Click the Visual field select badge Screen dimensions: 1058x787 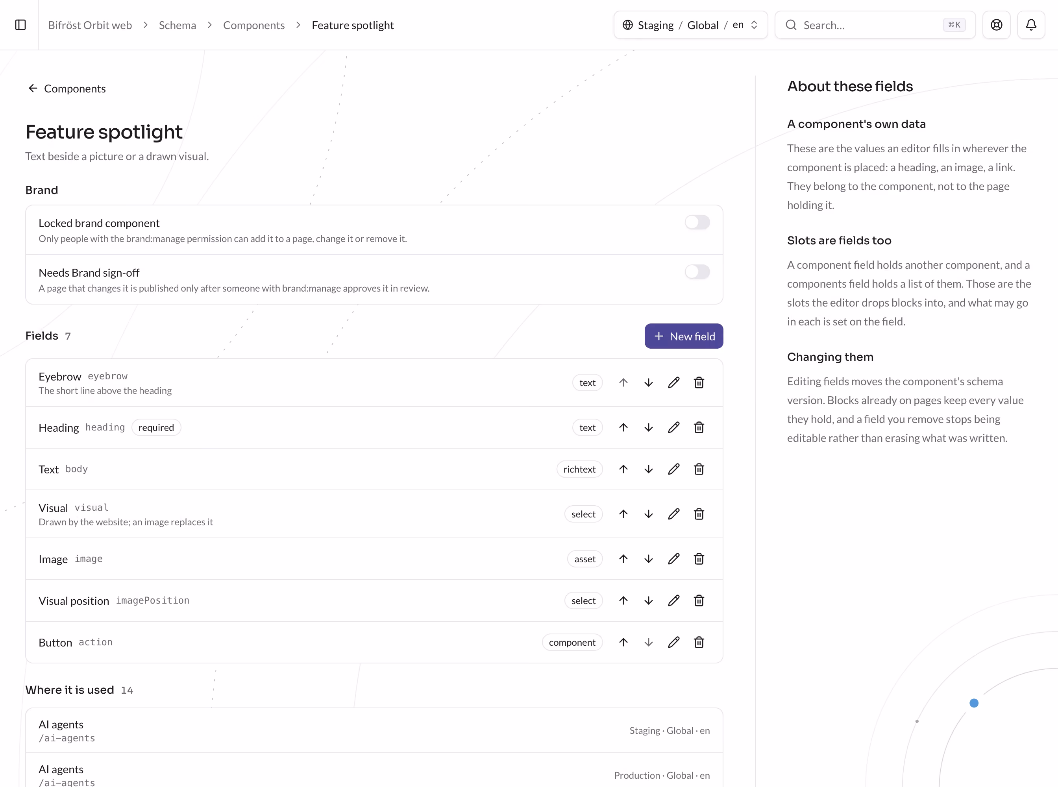[583, 514]
